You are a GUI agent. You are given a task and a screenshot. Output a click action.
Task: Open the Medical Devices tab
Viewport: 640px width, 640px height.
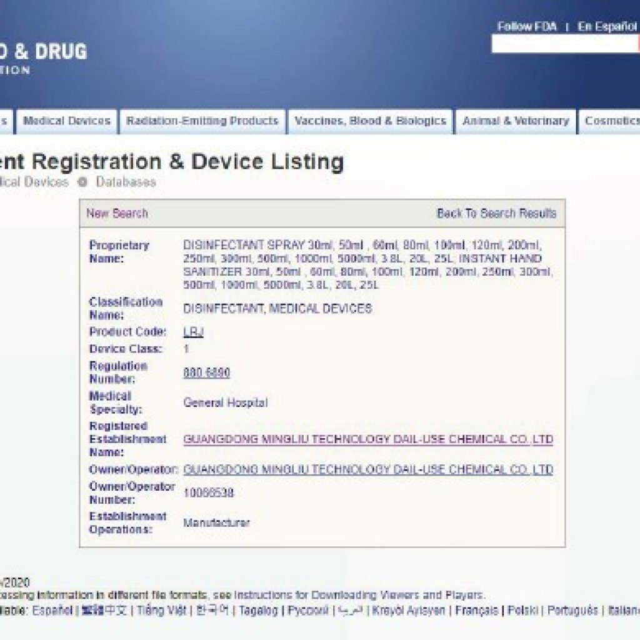pyautogui.click(x=67, y=121)
